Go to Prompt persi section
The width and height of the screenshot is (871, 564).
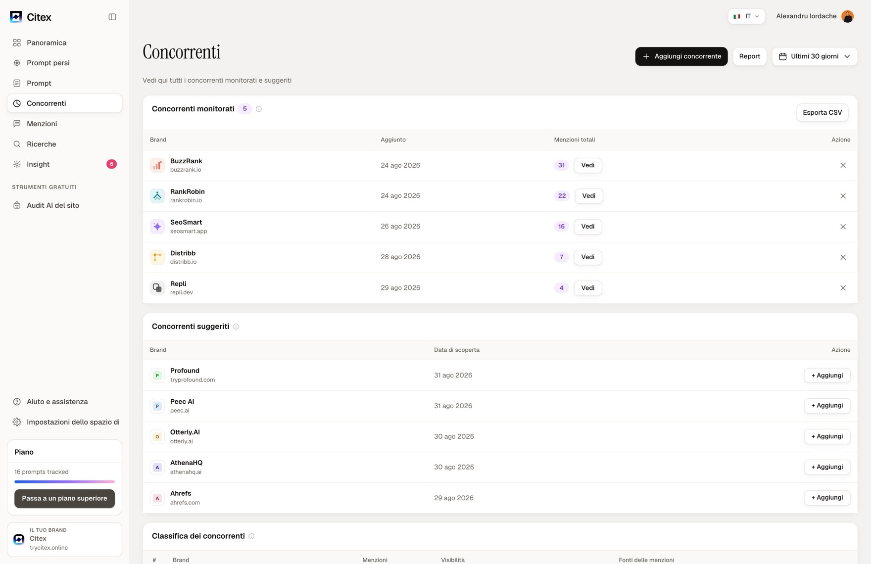[64, 63]
